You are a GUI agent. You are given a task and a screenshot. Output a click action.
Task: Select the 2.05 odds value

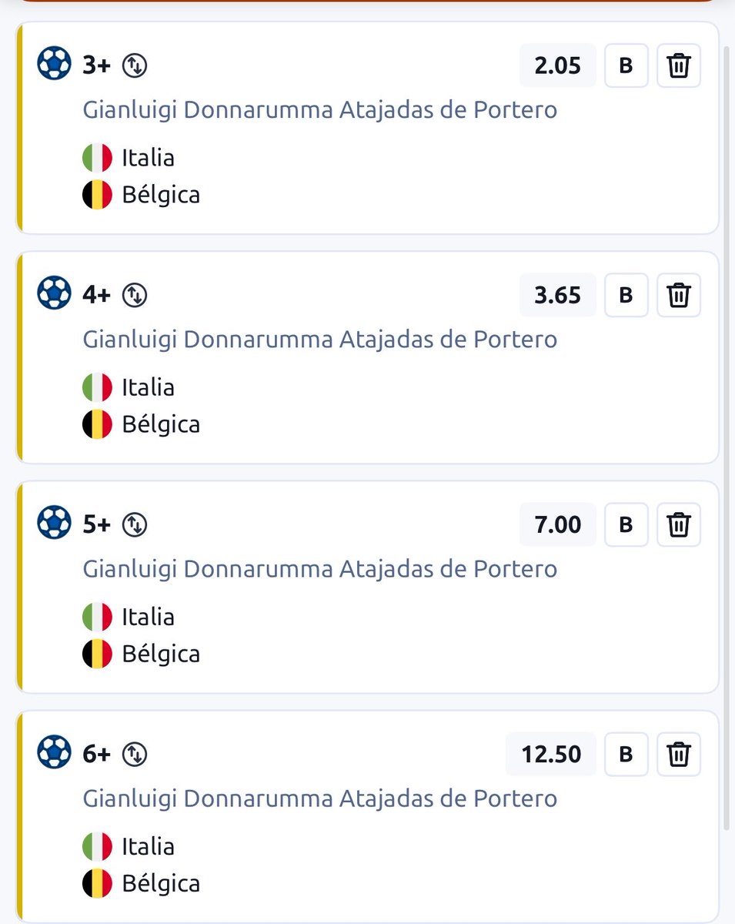[558, 66]
